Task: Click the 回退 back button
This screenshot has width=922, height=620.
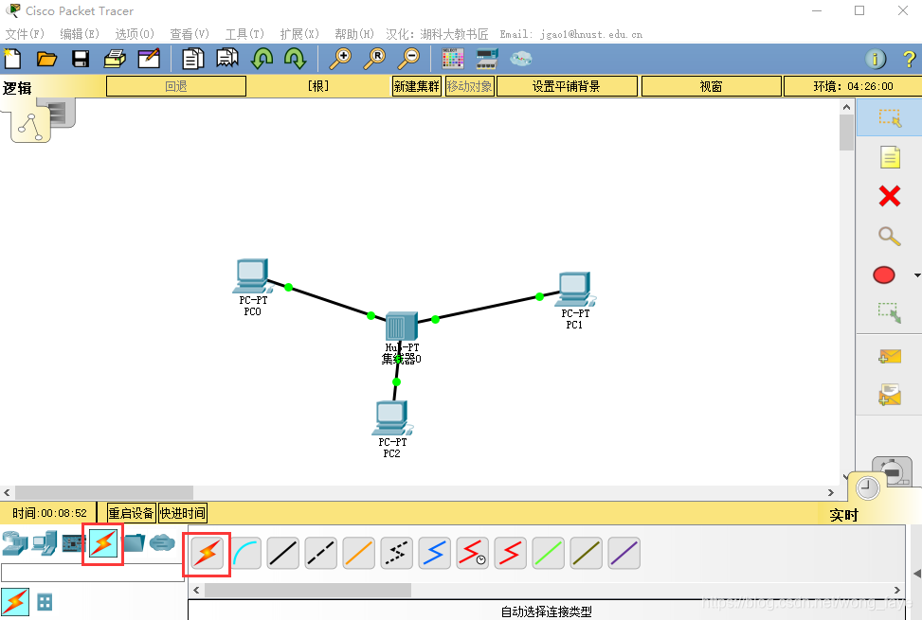Action: pos(176,86)
